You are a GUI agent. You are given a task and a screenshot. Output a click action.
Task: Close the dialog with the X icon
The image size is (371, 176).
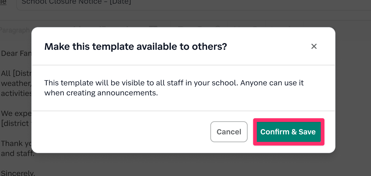point(314,46)
